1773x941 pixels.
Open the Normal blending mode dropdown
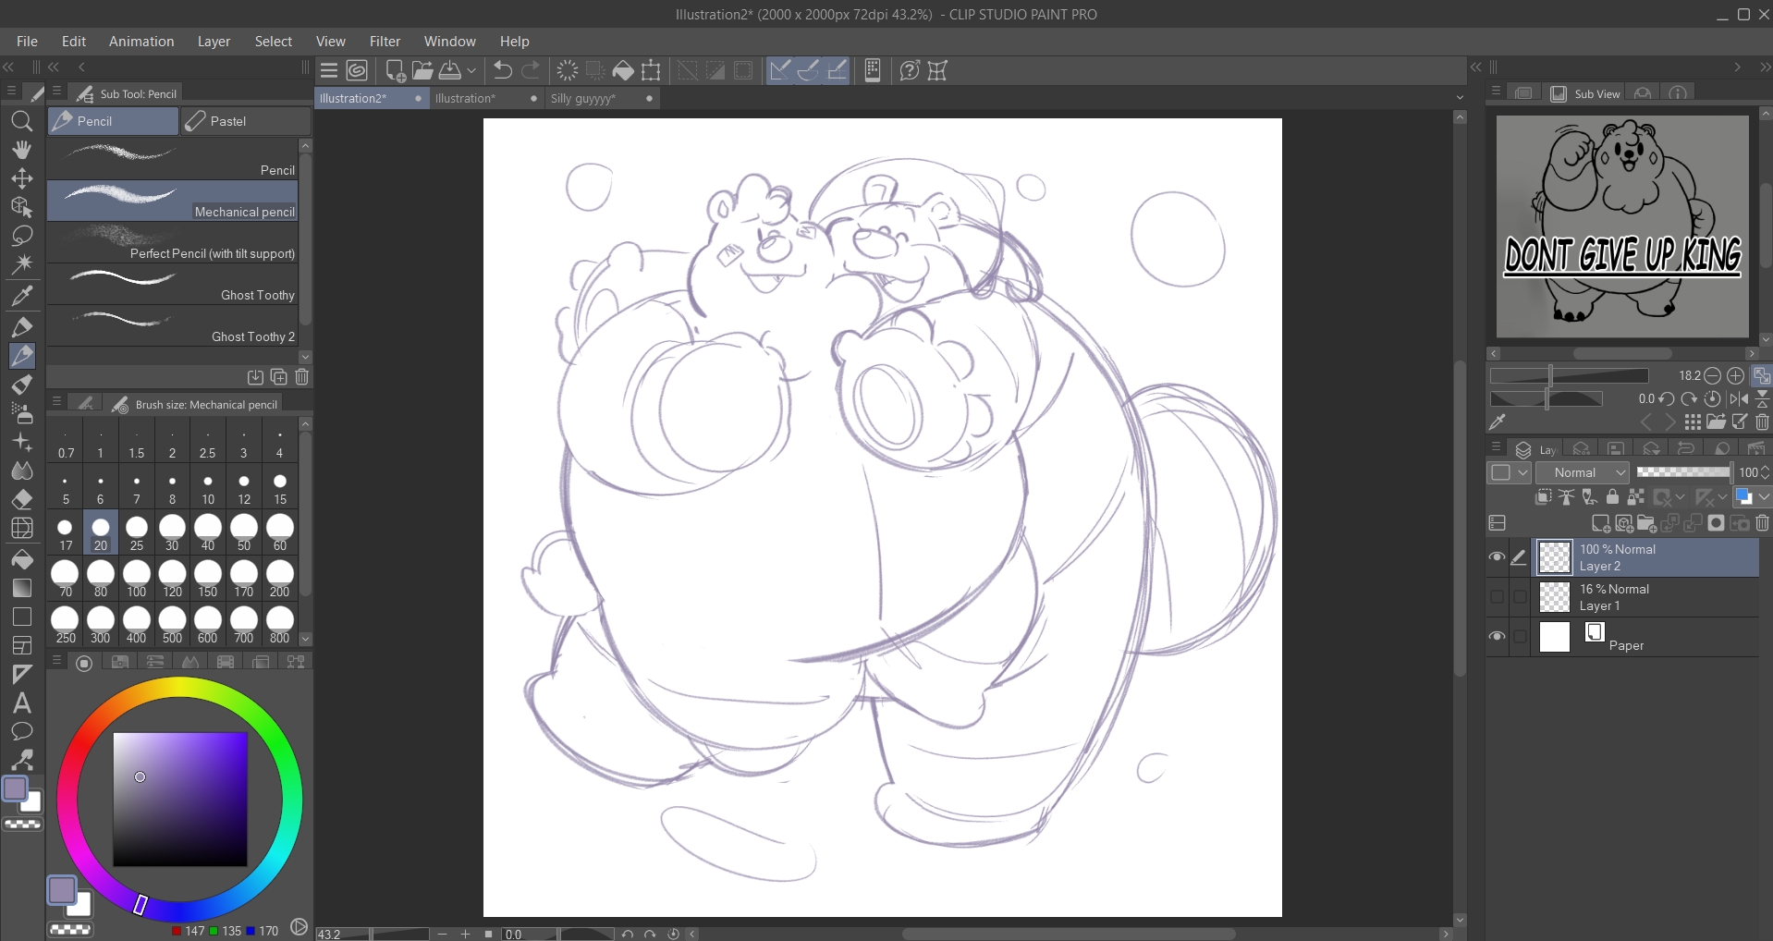point(1582,472)
